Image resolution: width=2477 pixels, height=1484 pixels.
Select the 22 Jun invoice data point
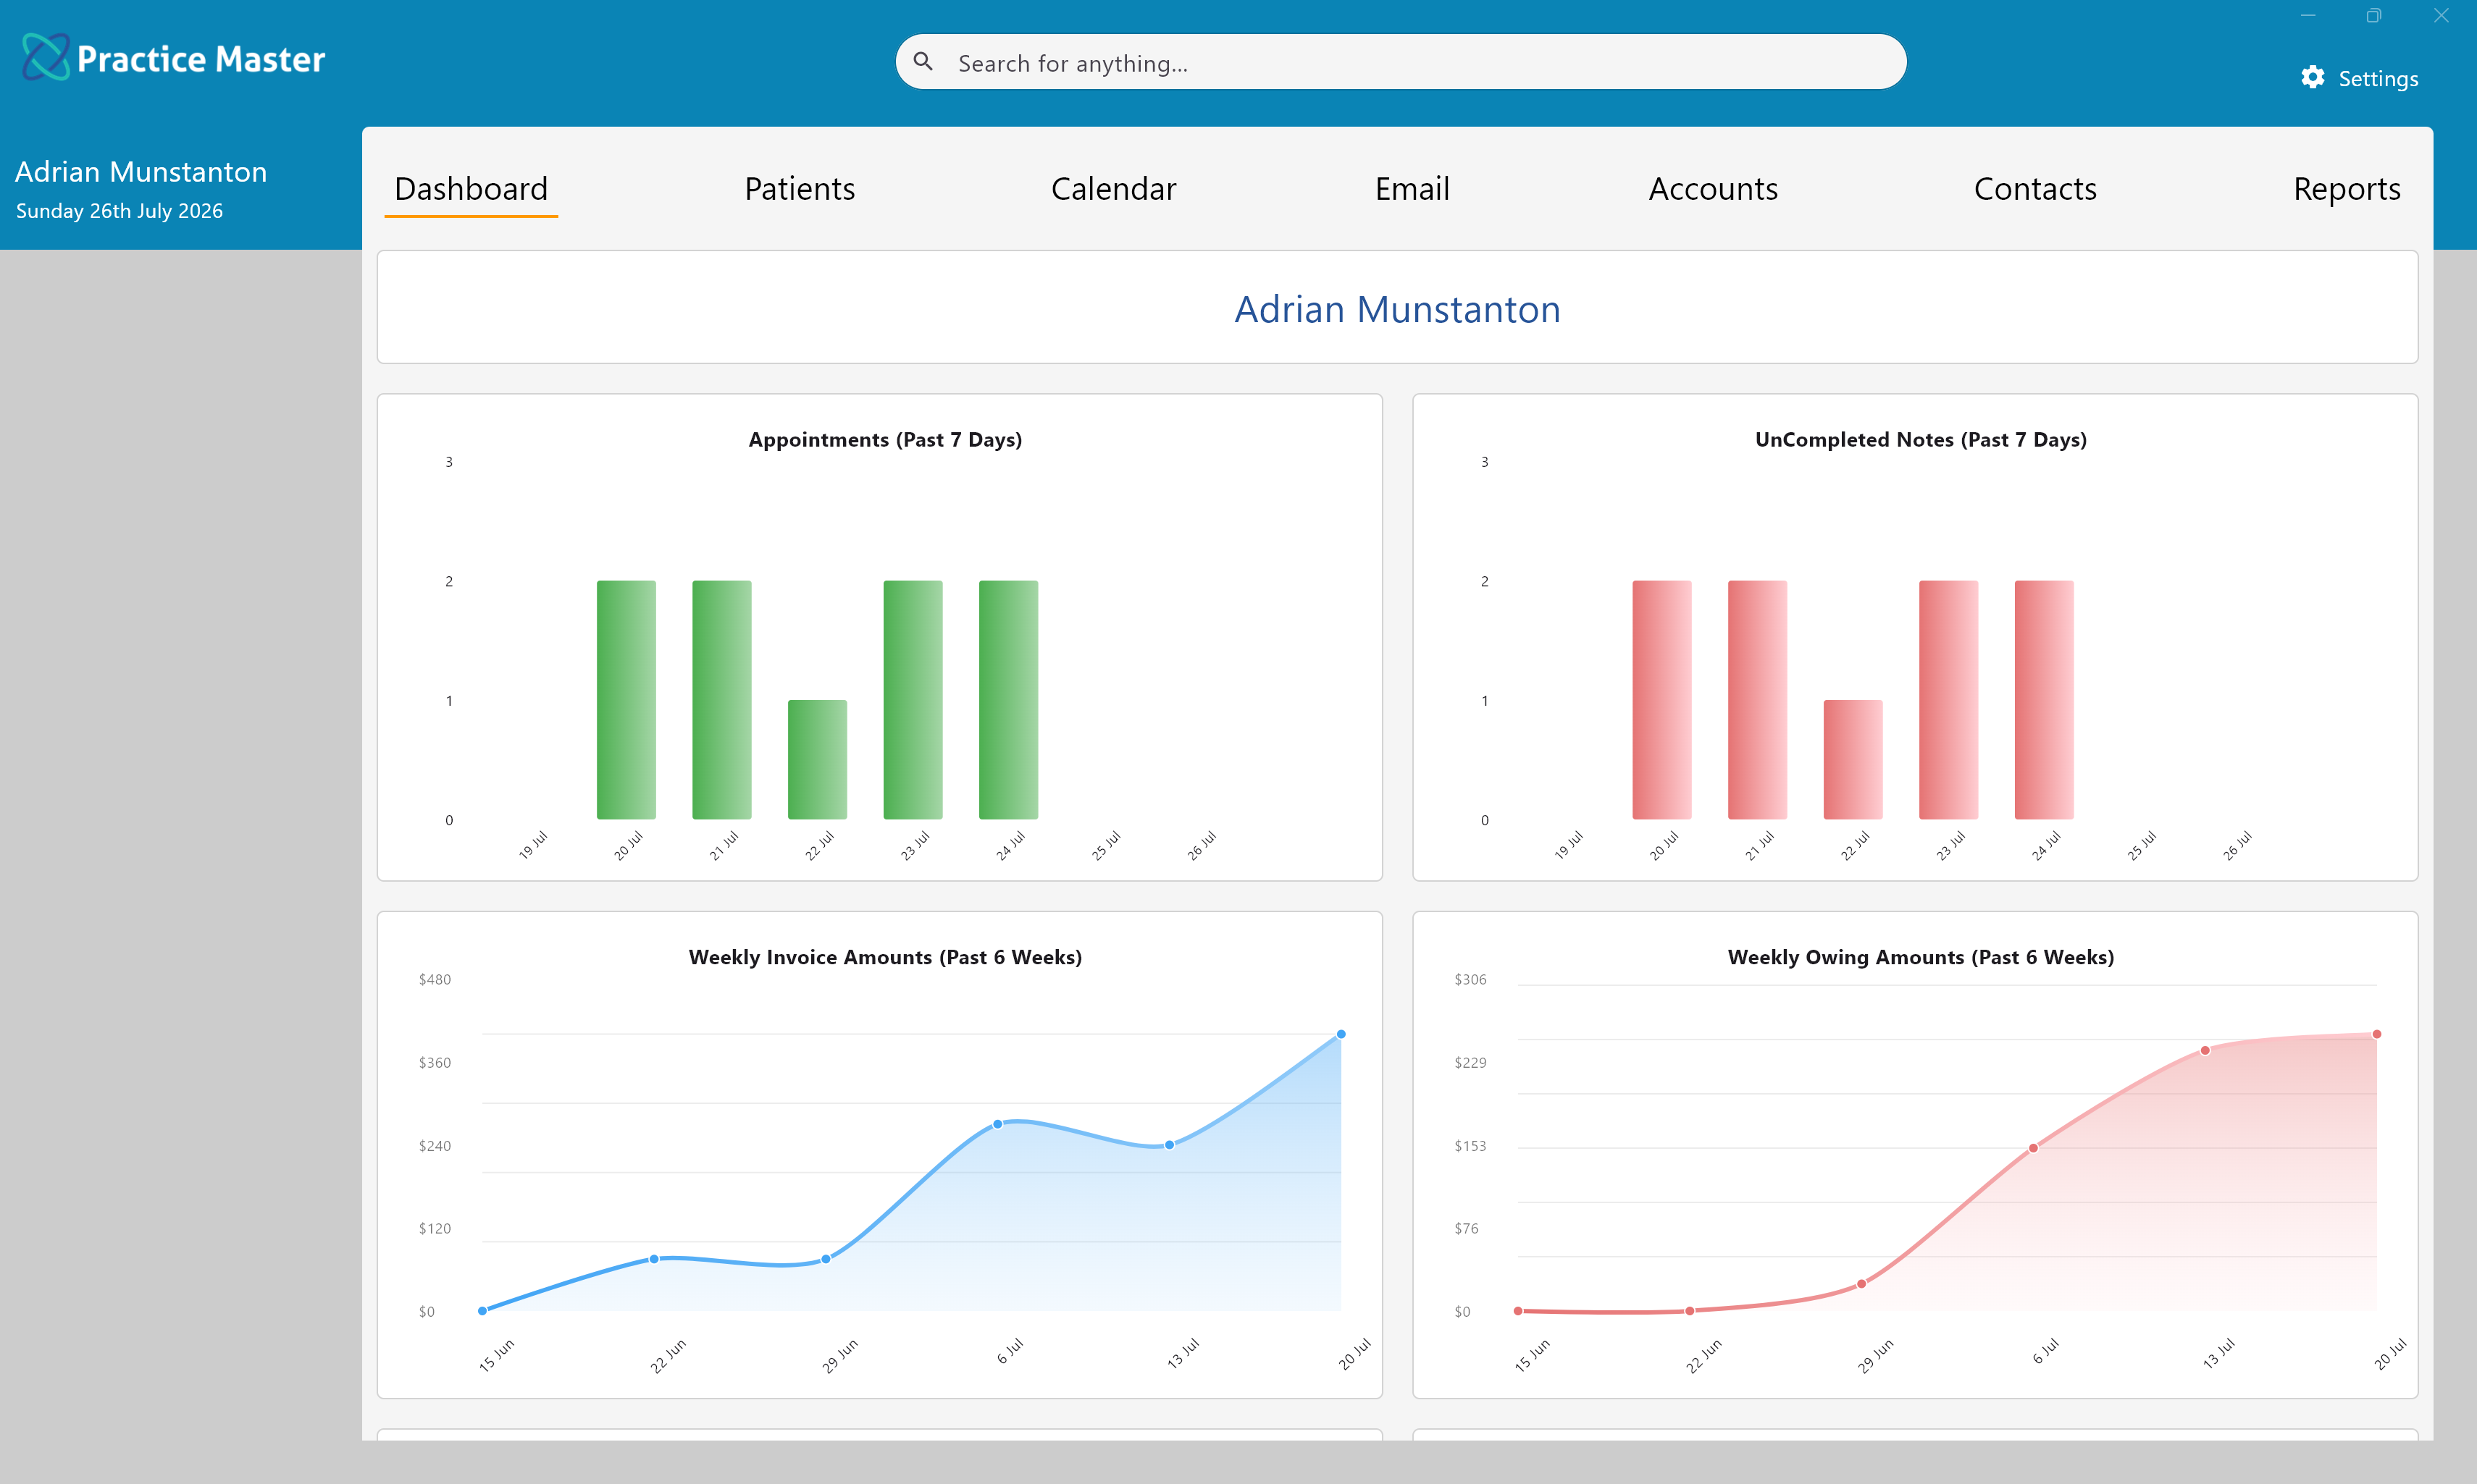pyautogui.click(x=654, y=1260)
